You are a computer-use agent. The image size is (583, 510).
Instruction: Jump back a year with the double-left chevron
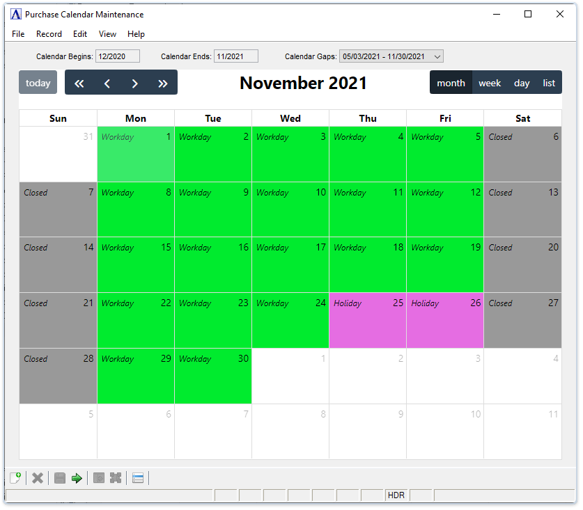(79, 82)
